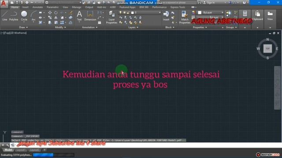Open the ByLayer color dropdown

click(x=211, y=13)
